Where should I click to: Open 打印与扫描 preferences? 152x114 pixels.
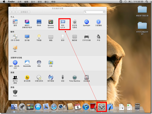pos(87,38)
